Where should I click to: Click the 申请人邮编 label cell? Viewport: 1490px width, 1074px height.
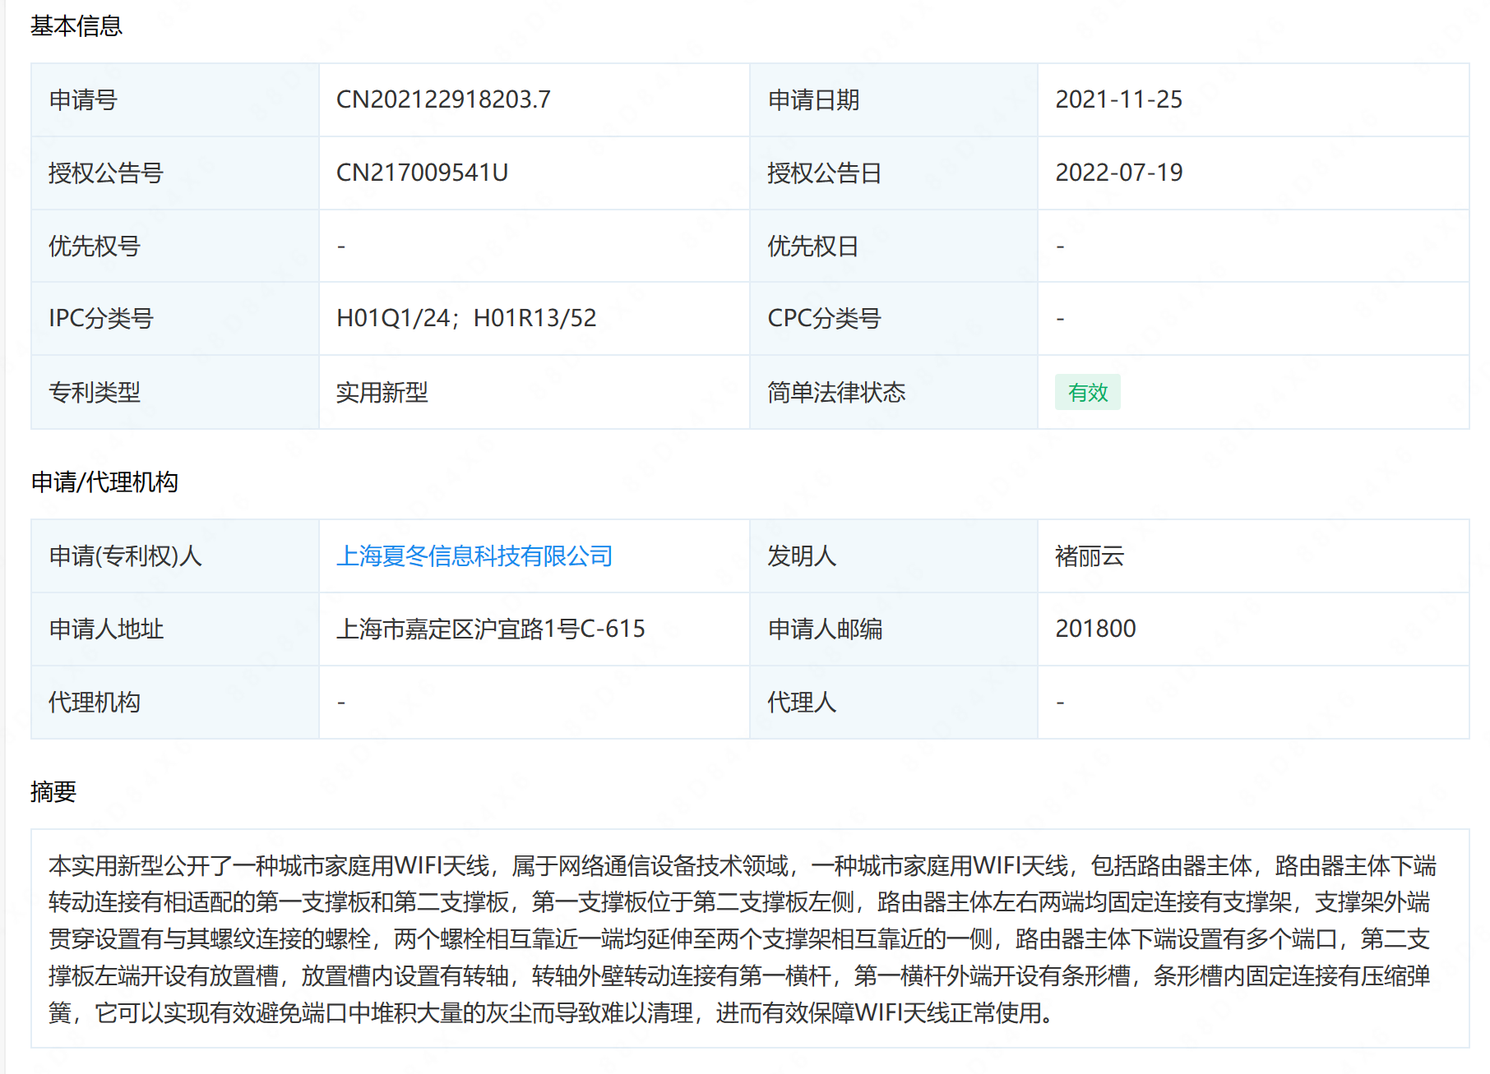point(894,629)
